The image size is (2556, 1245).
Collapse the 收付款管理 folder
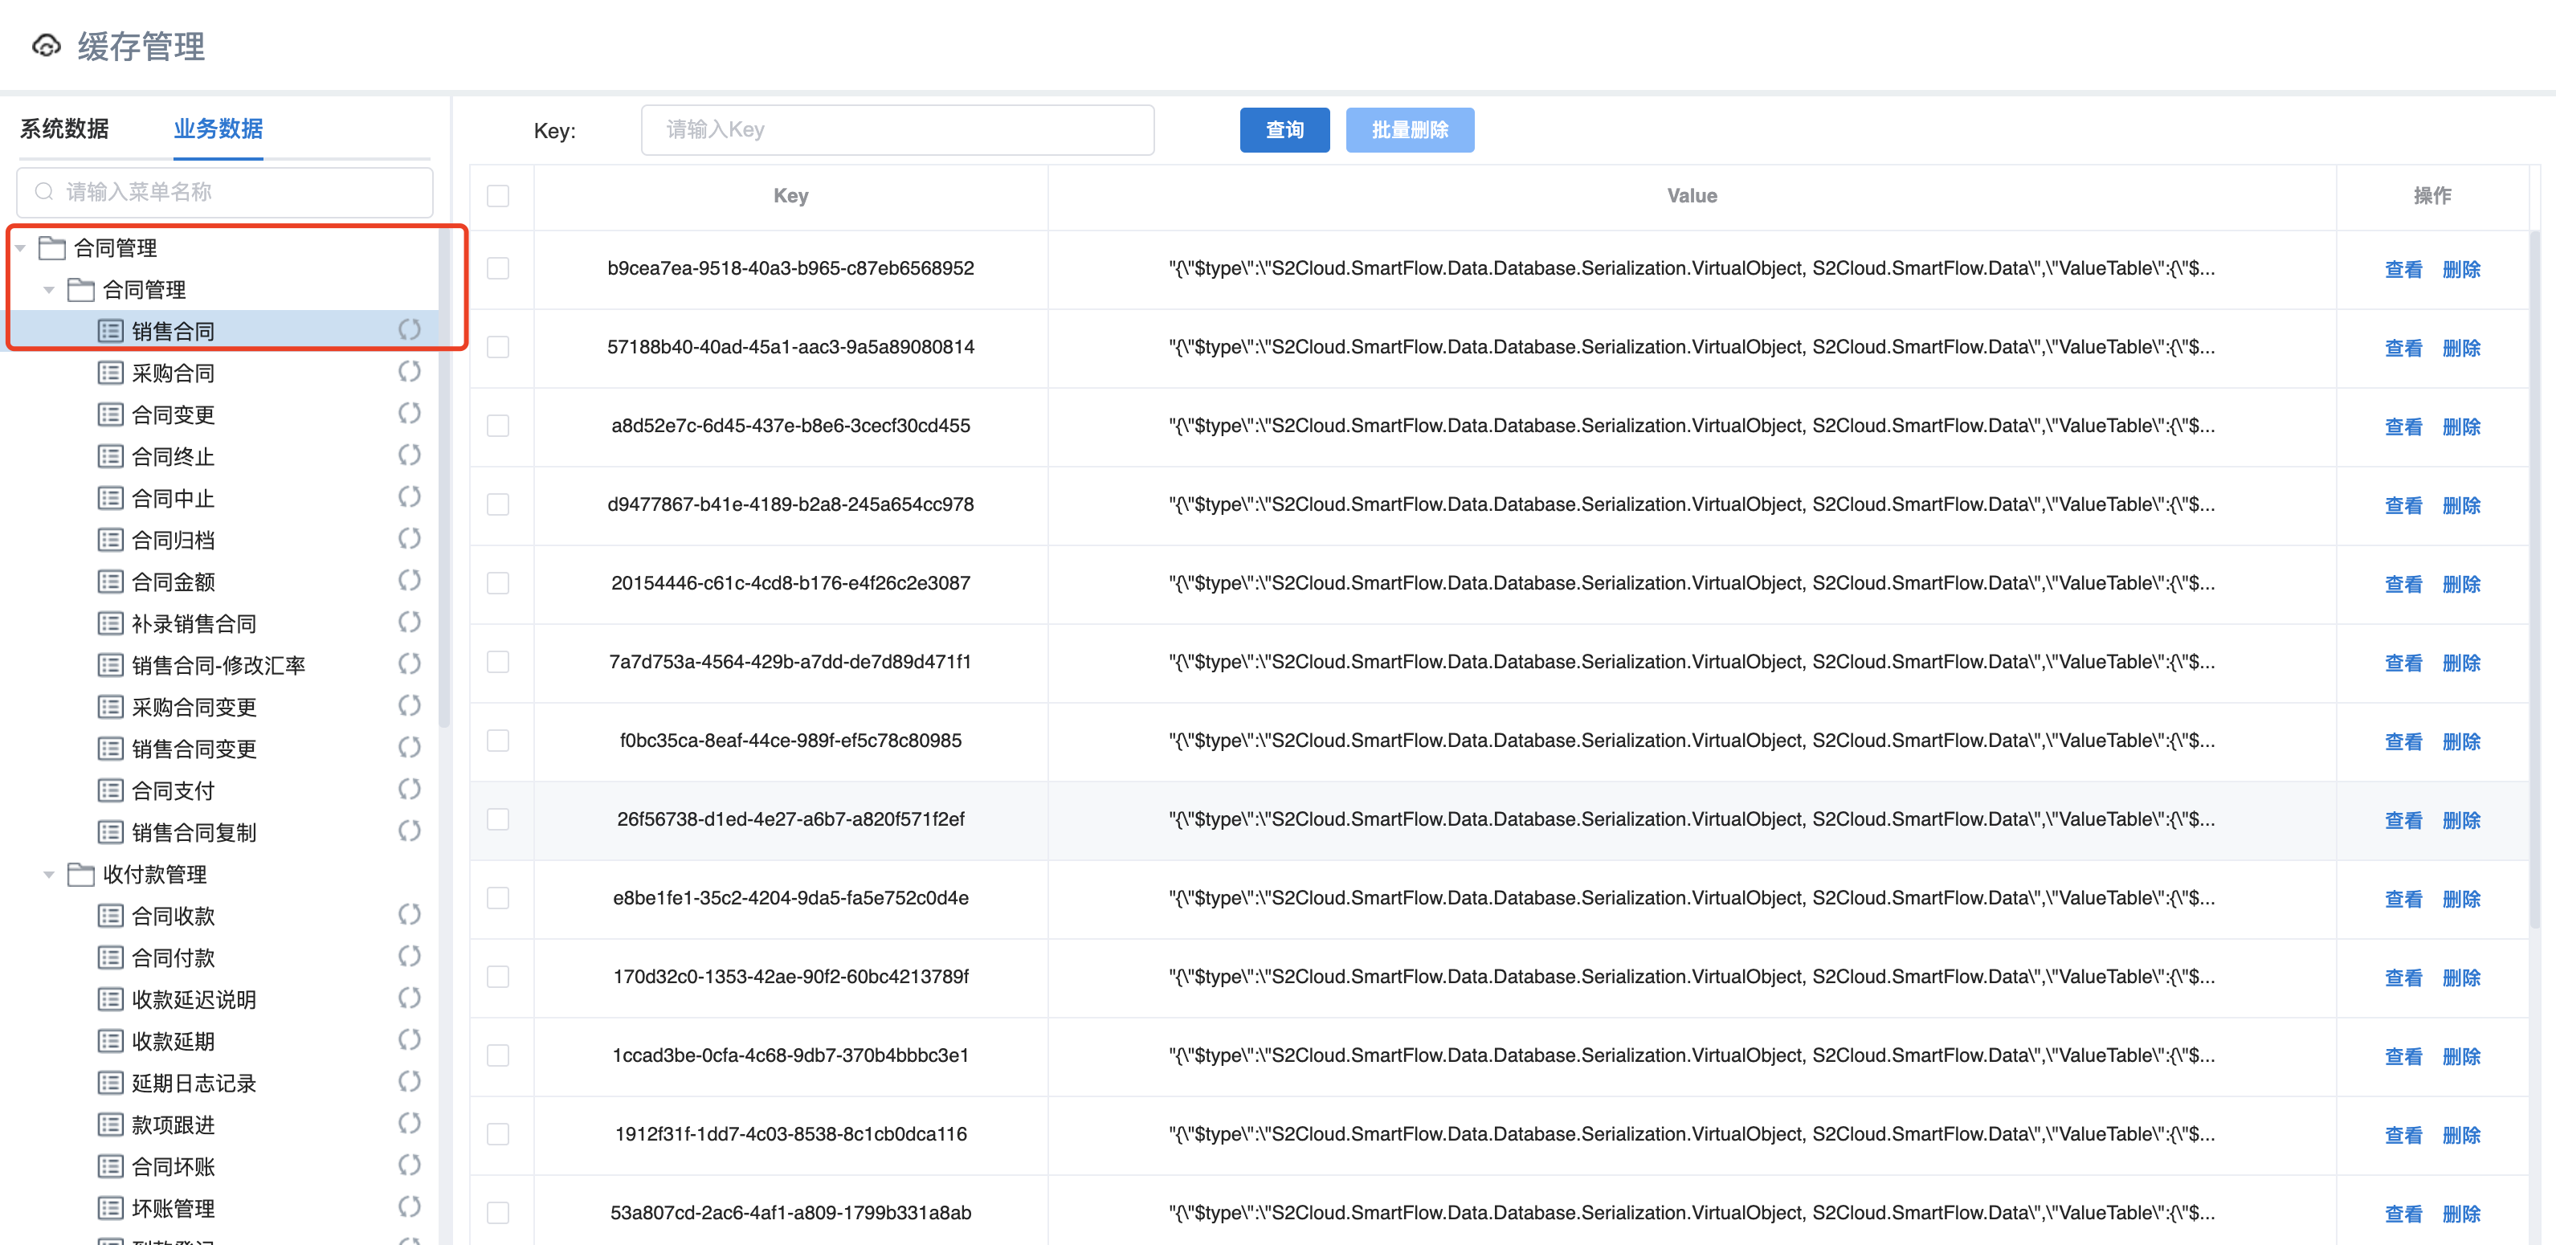49,874
